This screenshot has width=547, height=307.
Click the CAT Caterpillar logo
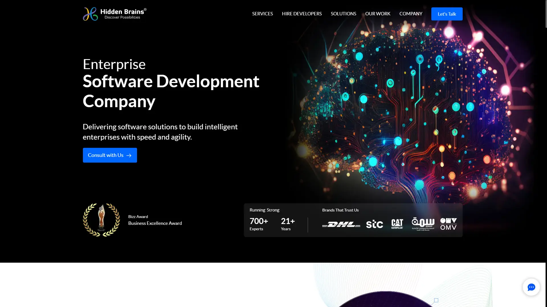[x=397, y=224]
